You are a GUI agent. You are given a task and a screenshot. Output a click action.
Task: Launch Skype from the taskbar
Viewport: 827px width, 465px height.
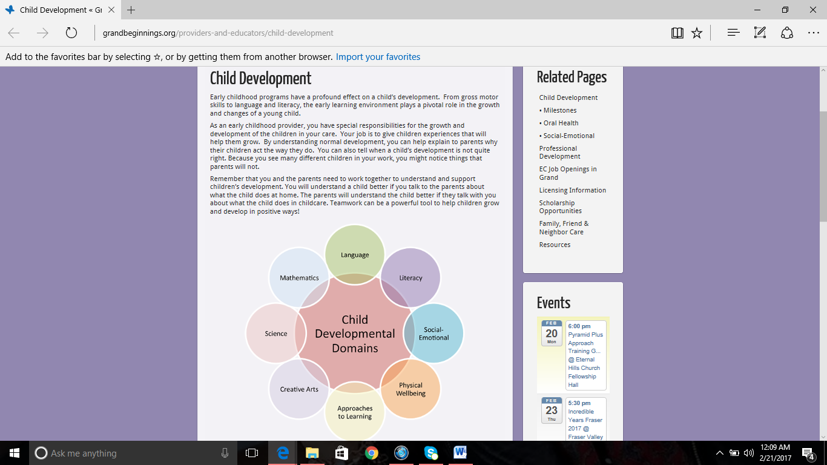coord(430,452)
